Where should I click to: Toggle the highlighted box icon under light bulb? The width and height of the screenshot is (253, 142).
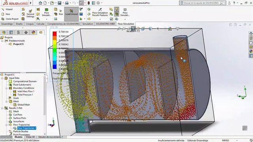point(117,14)
